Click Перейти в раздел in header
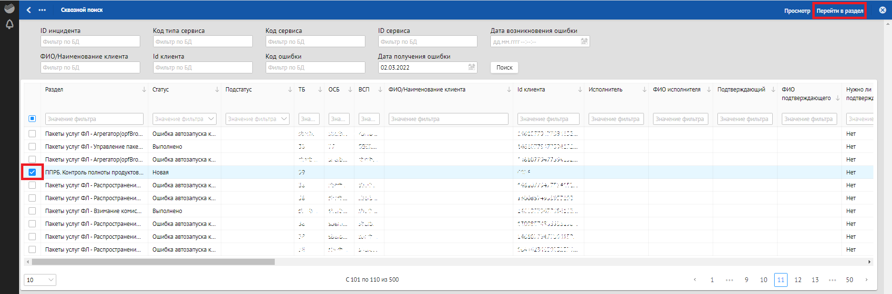 tap(840, 10)
